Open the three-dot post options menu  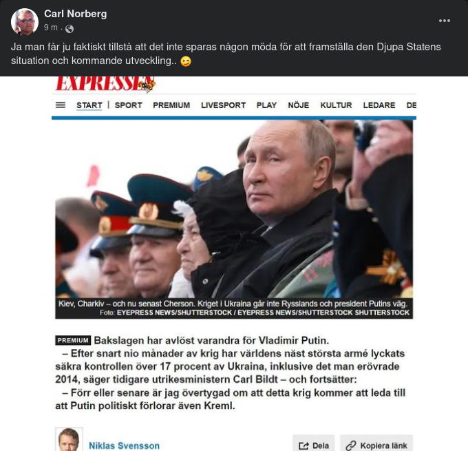click(445, 21)
